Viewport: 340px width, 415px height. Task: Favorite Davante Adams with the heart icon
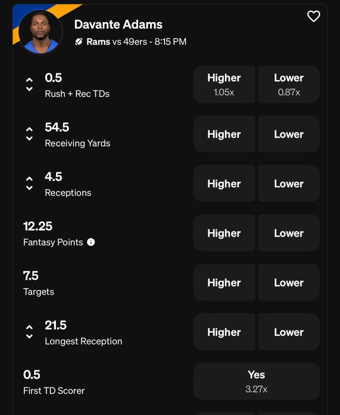tap(314, 16)
